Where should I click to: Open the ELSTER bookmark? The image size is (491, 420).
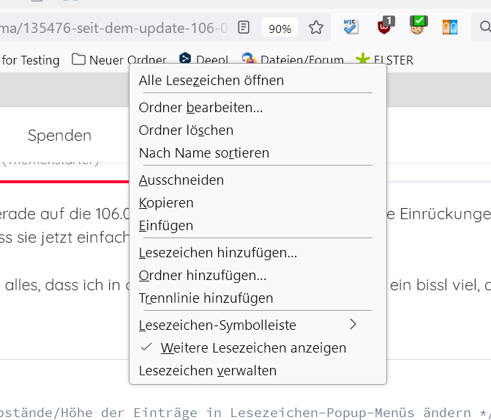click(385, 60)
